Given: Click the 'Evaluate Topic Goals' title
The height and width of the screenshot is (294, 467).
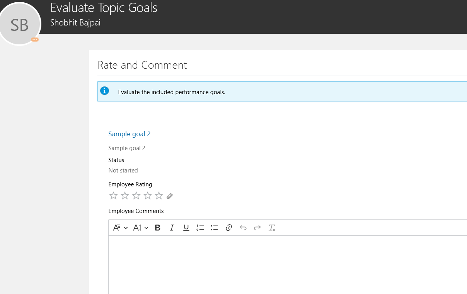Looking at the screenshot, I should pos(104,8).
